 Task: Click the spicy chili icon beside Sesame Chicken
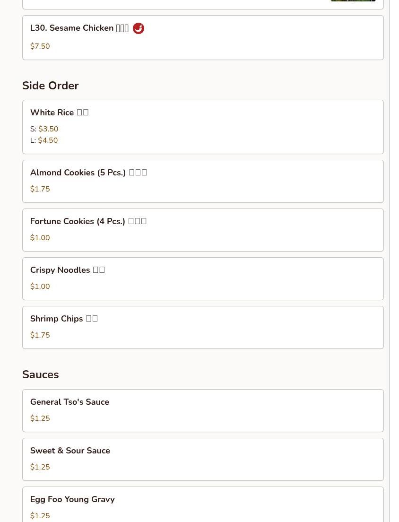138,28
